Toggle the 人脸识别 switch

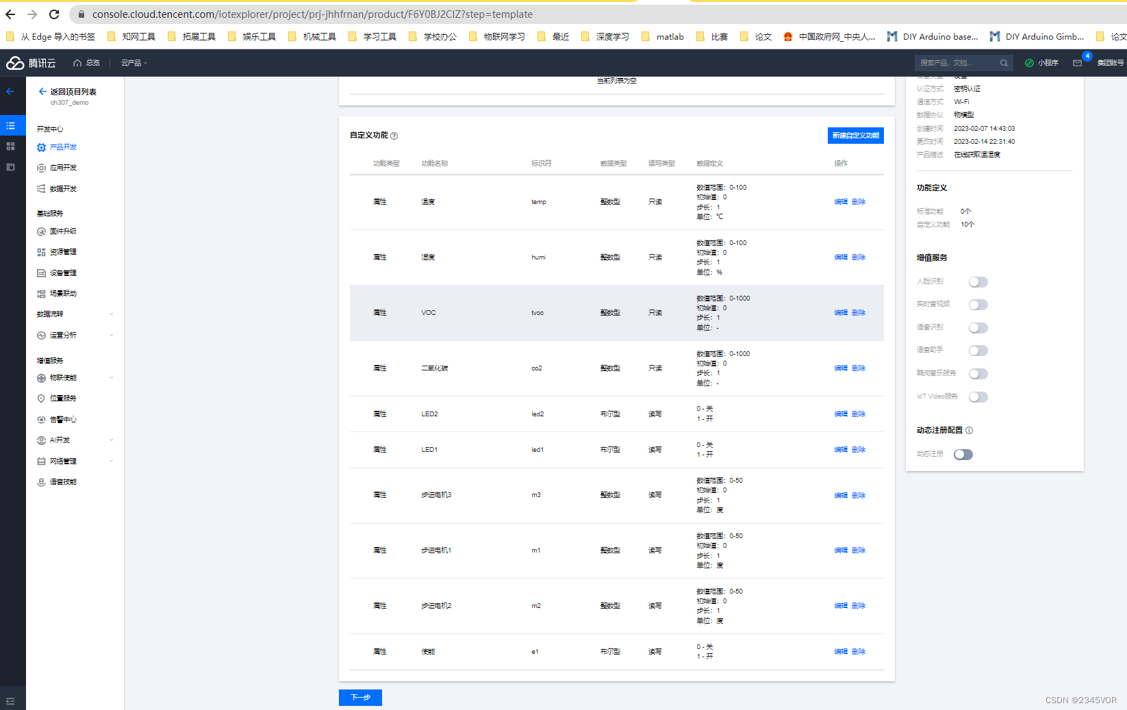tap(978, 282)
